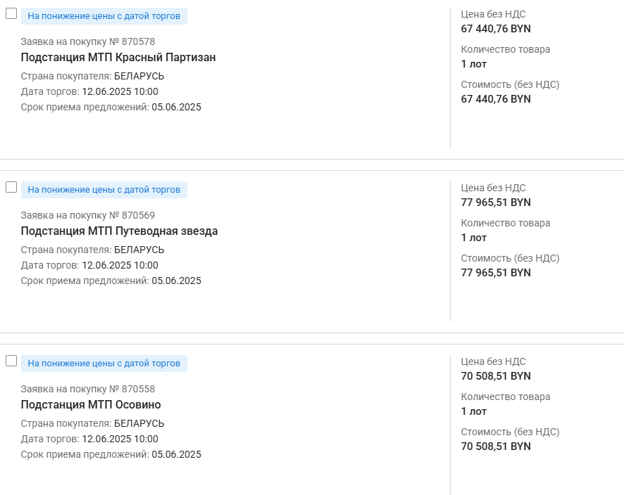Click price 67 440,76 BYN under Цена без НДС

point(495,29)
